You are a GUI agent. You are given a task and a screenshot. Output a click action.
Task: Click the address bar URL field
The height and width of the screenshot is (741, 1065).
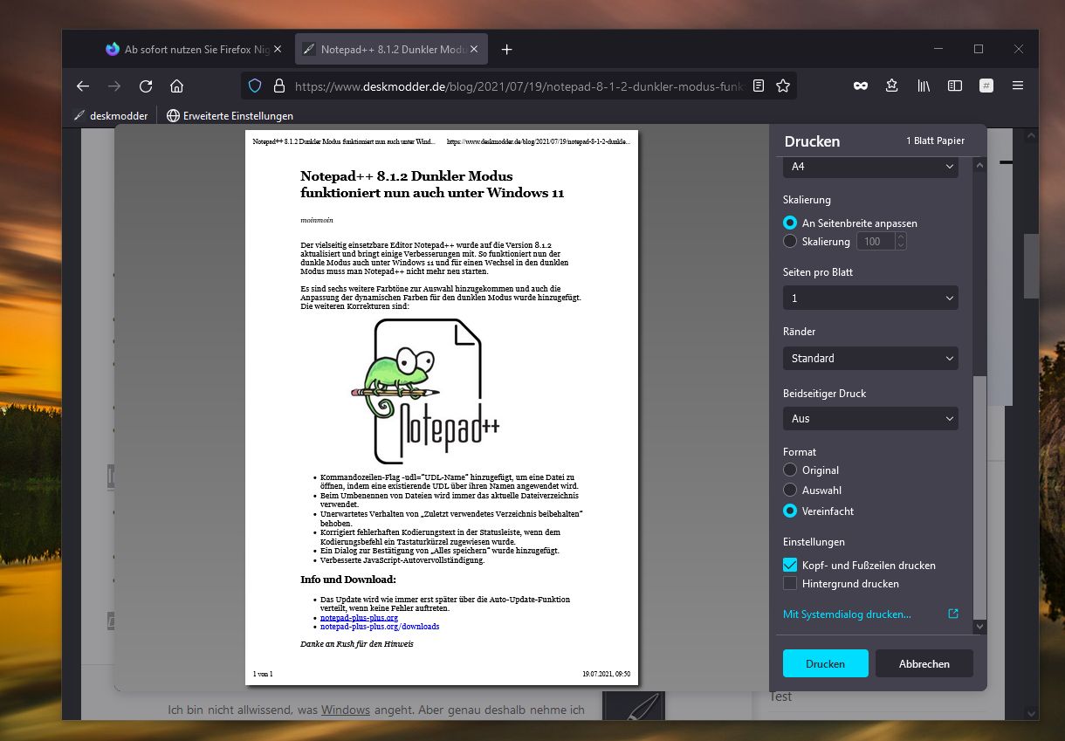click(519, 86)
